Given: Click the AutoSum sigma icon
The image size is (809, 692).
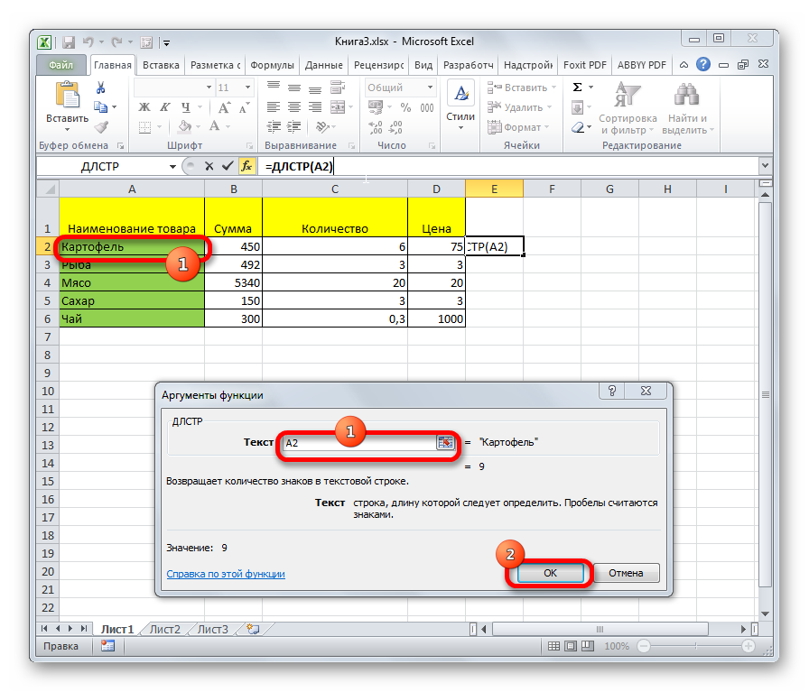Looking at the screenshot, I should (578, 88).
